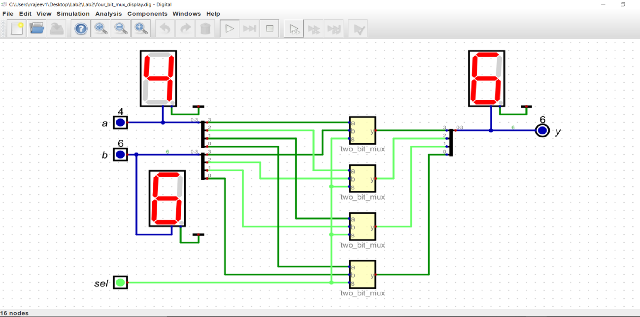Open the File menu
The image size is (640, 317).
pyautogui.click(x=8, y=14)
